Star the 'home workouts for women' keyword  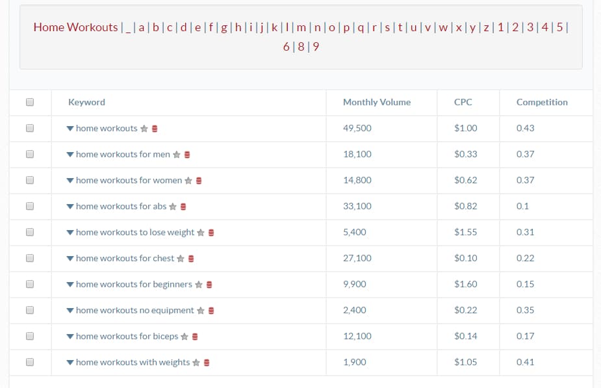(x=188, y=181)
